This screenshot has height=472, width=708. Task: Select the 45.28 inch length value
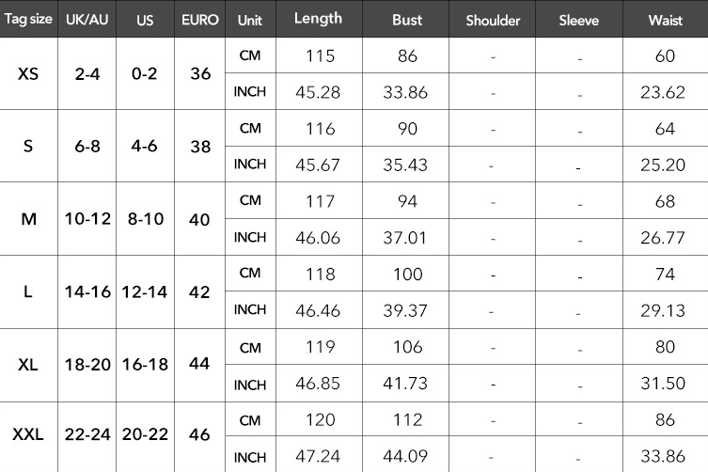(318, 92)
